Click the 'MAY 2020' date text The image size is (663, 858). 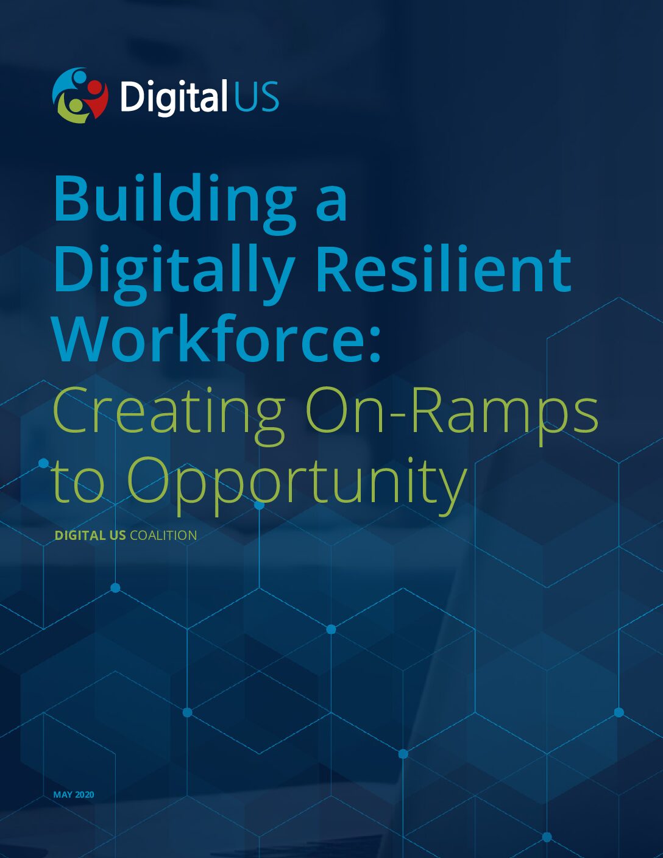click(x=74, y=795)
